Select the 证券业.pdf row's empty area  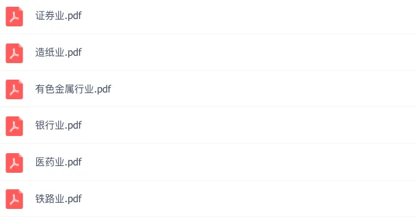click(x=250, y=17)
